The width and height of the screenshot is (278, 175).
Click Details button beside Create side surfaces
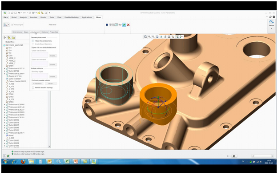pos(53,56)
